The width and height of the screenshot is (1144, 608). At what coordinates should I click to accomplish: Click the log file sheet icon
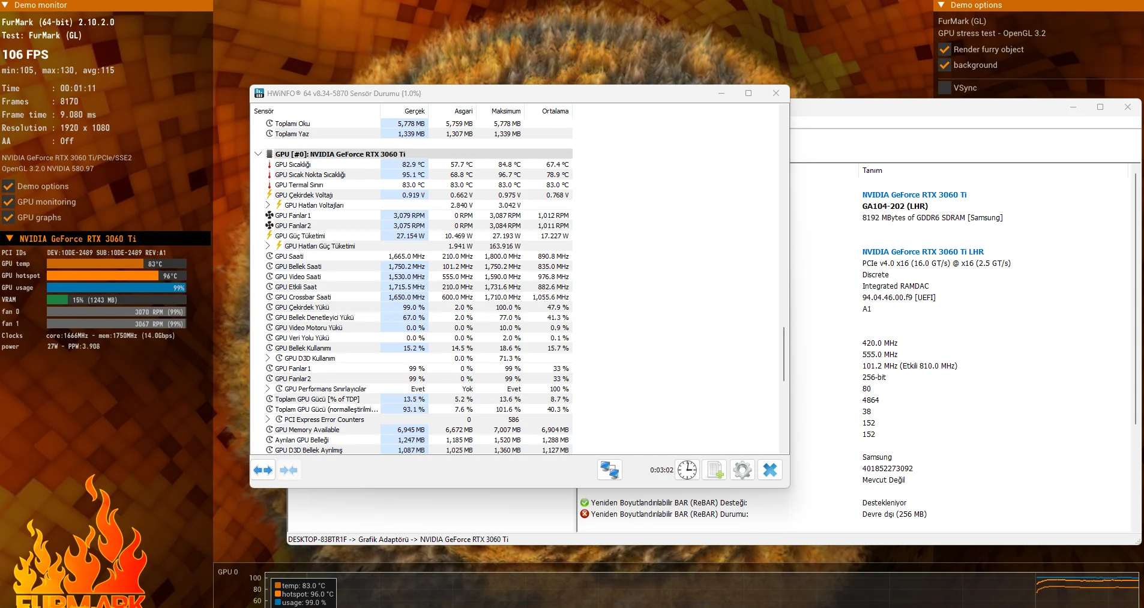pyautogui.click(x=714, y=470)
